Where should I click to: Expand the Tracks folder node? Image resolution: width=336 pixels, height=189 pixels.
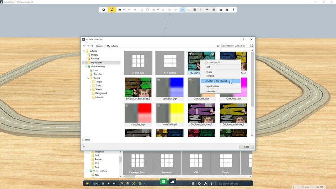tap(90, 86)
